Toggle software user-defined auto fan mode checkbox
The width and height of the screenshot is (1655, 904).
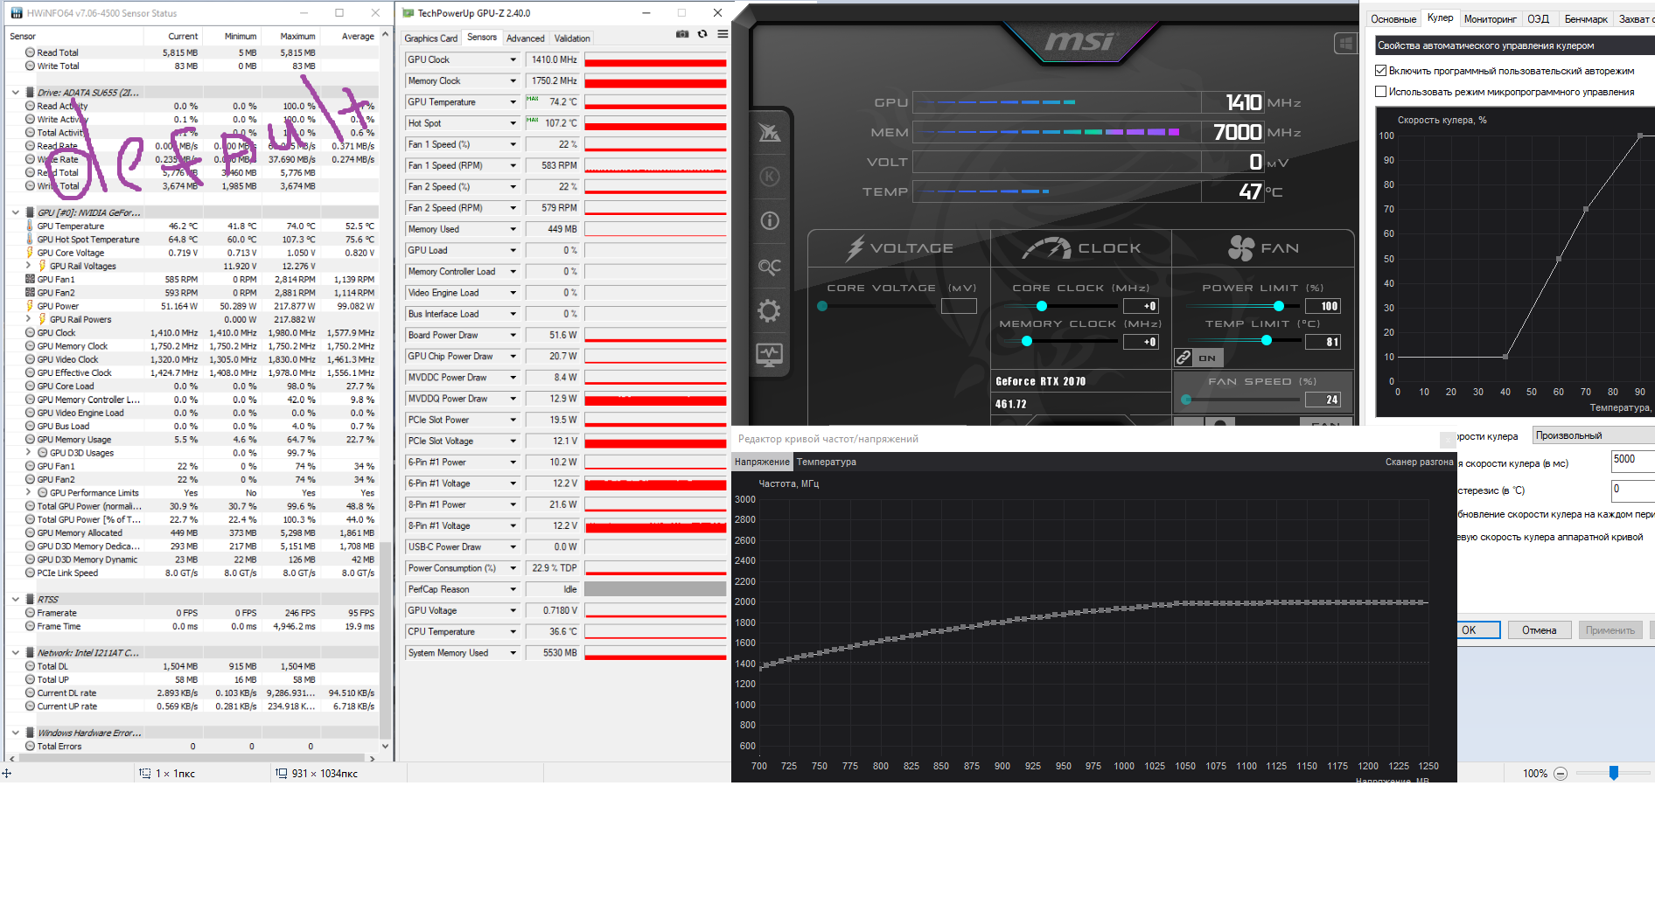pos(1381,71)
